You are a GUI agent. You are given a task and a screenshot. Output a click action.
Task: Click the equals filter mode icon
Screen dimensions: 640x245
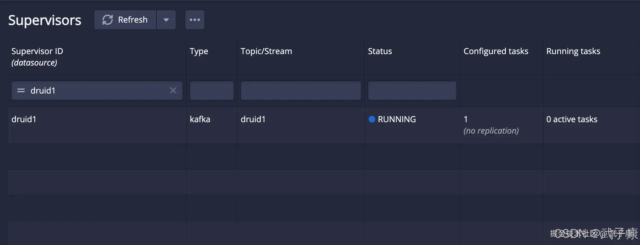click(21, 91)
